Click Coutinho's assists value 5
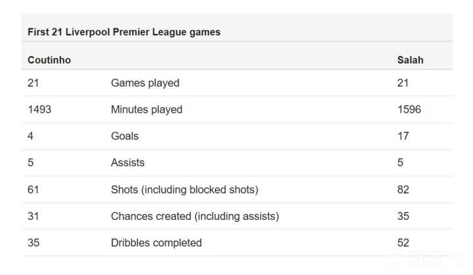The width and height of the screenshot is (473, 275). point(31,162)
